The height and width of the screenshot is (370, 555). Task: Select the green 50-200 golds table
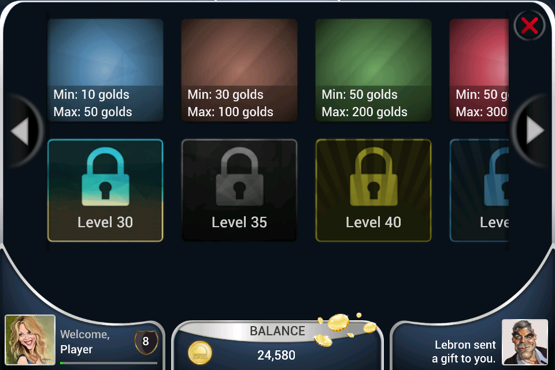point(373,70)
